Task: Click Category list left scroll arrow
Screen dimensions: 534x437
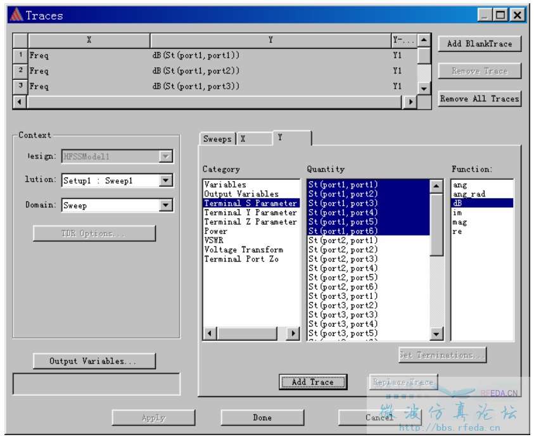Action: click(x=210, y=333)
